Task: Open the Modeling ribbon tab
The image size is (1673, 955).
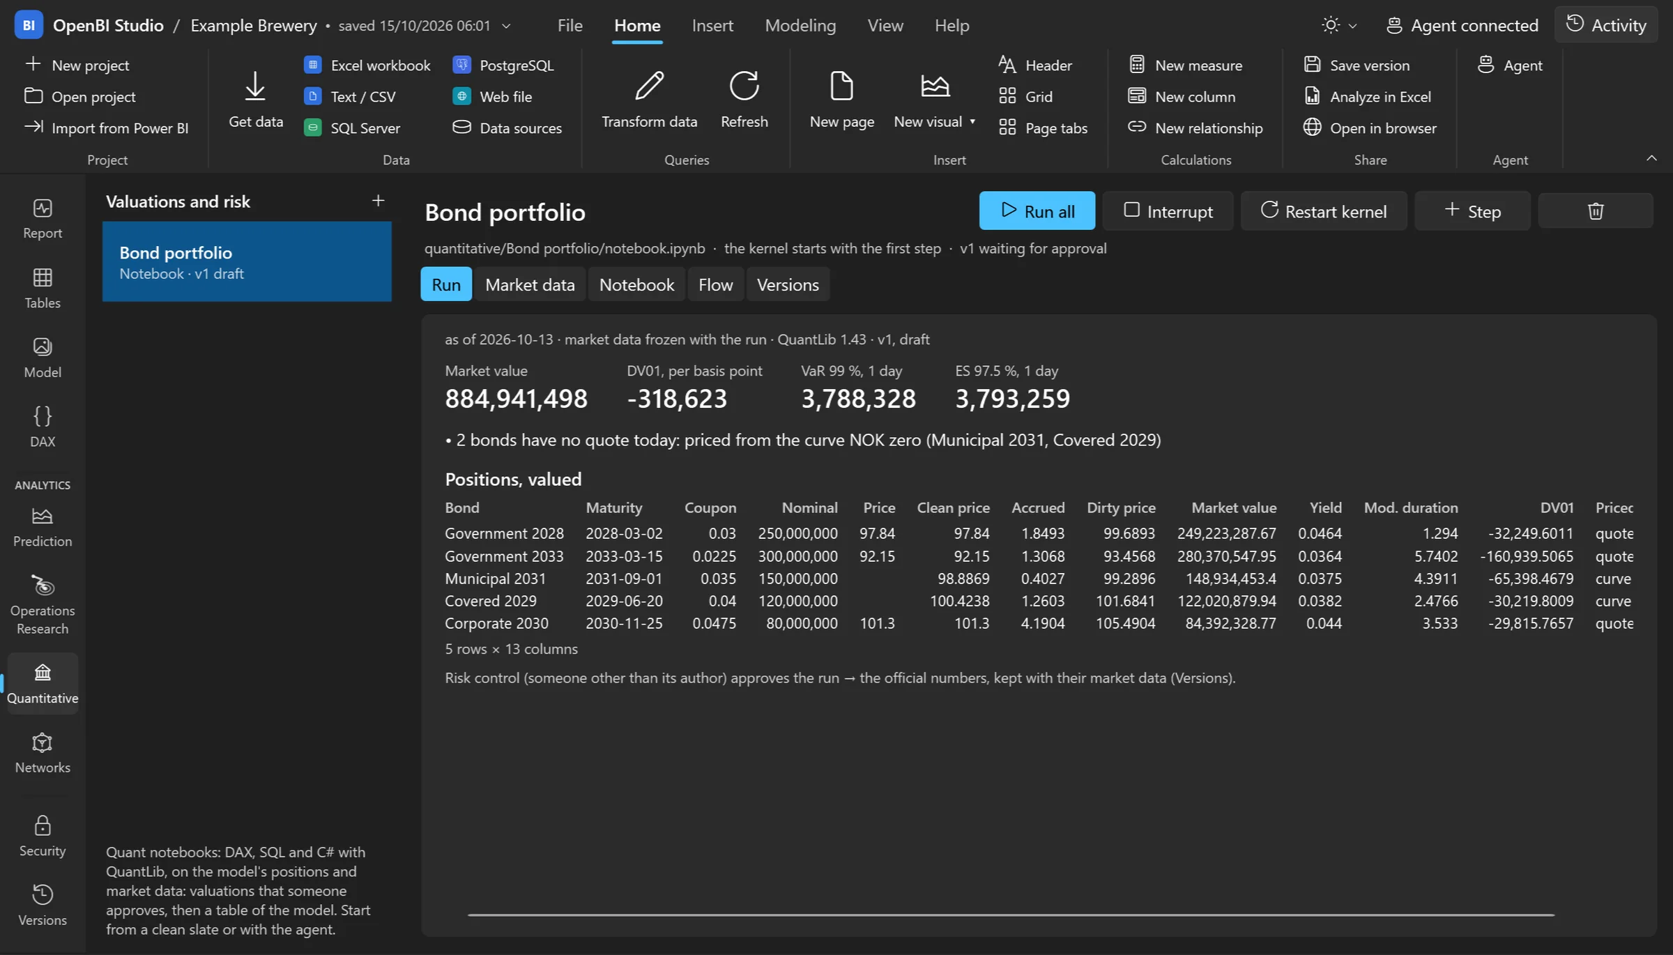Action: click(800, 26)
